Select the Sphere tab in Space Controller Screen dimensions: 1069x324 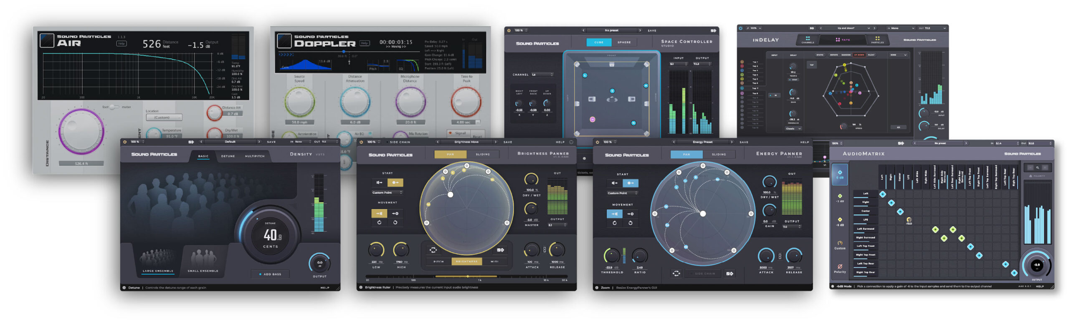click(x=623, y=42)
